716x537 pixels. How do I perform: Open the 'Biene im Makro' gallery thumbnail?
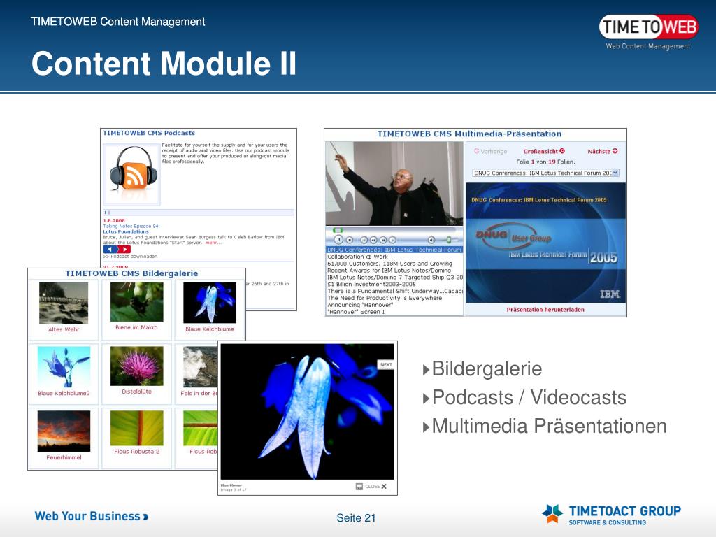(x=136, y=302)
